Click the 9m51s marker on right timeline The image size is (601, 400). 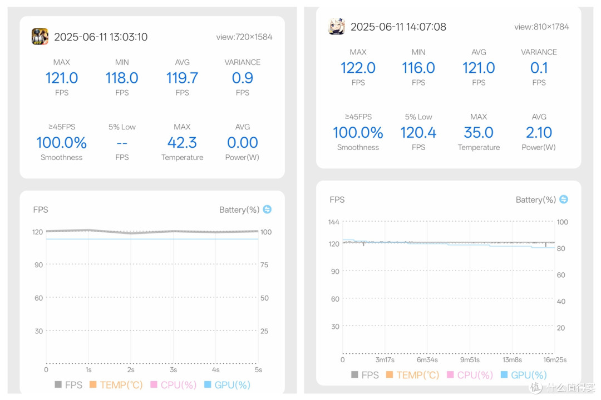[x=470, y=360]
